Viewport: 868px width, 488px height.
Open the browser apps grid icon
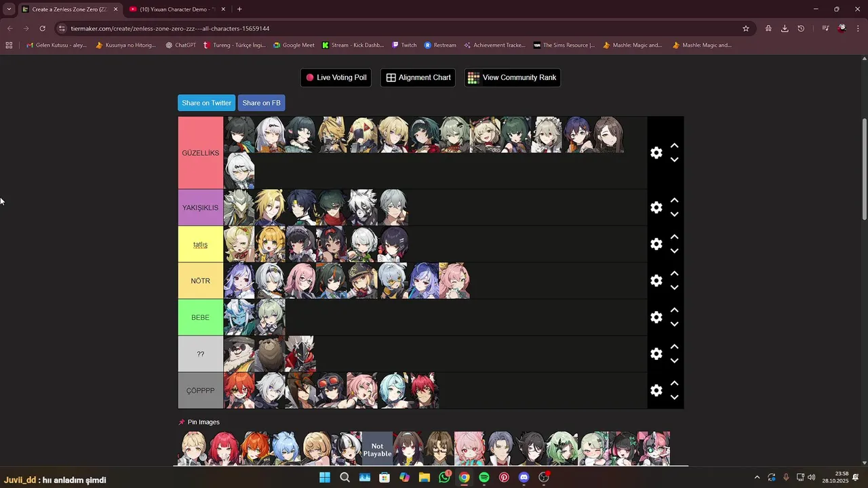9,45
